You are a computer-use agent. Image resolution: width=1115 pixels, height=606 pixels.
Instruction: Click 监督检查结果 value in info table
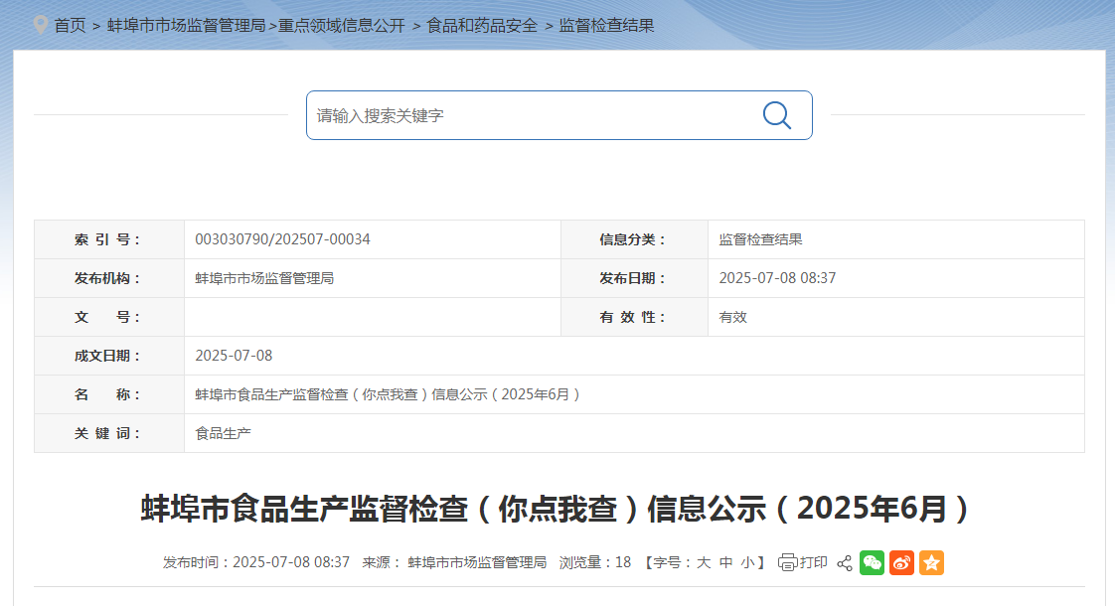tap(760, 239)
